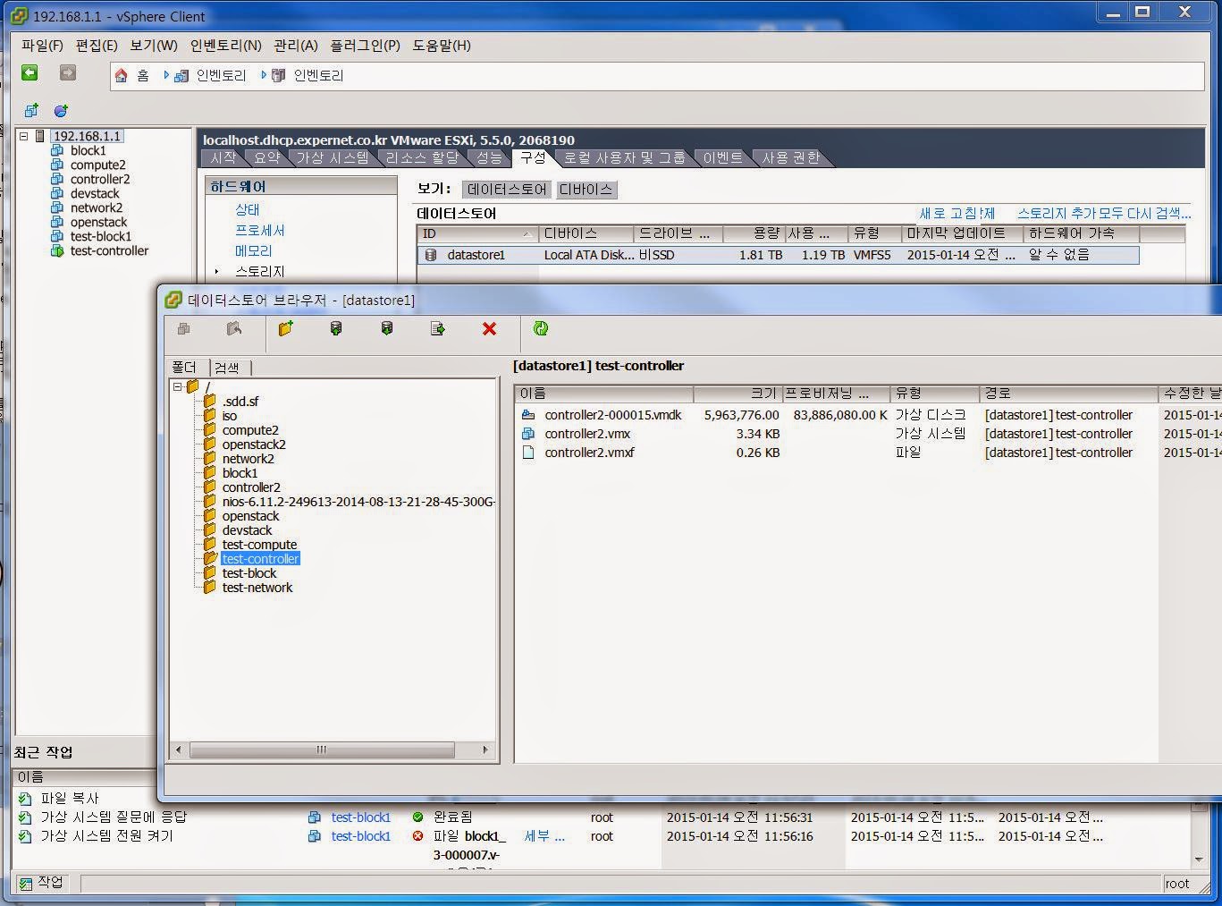The image size is (1222, 906).
Task: Click the new virtual machine toolbar icon
Action: point(31,111)
